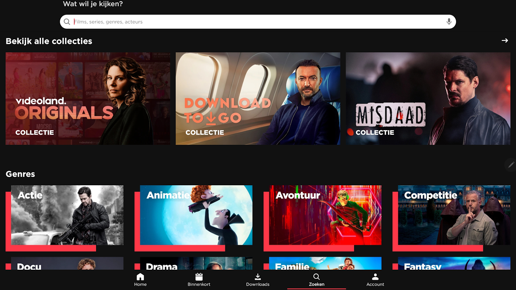
Task: Click the magnifier icon in search bar
Action: [67, 22]
